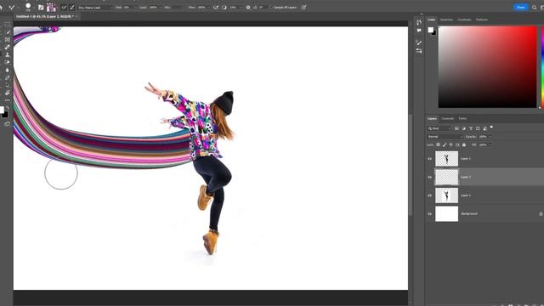Viewport: 544px width, 306px height.
Task: Switch to the Channels tab
Action: pos(448,119)
